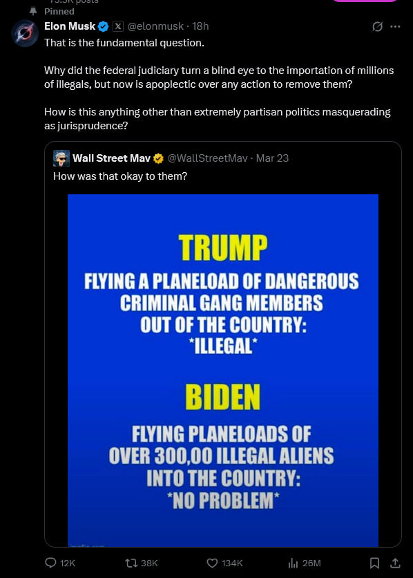Enlarge the blue Trump/Biden meme image
The image size is (413, 578).
[x=223, y=370]
